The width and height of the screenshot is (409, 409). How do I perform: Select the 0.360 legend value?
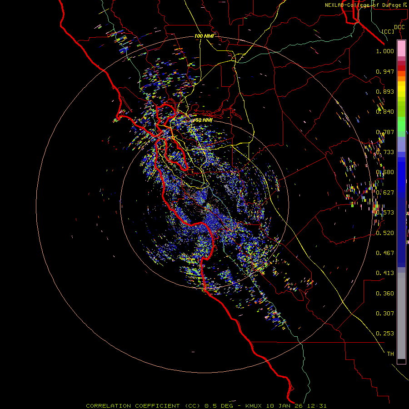[x=385, y=294]
